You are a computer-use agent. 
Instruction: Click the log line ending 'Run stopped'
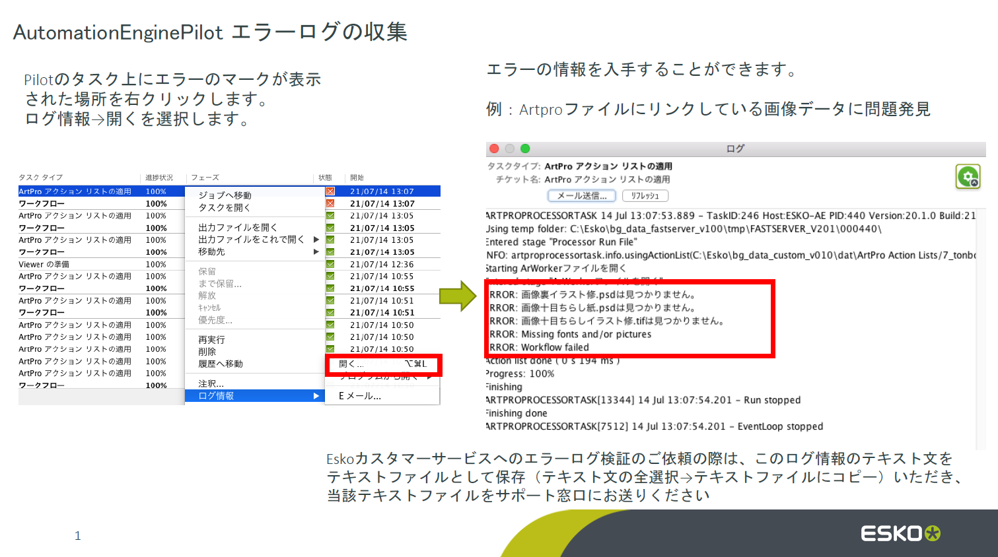point(643,400)
